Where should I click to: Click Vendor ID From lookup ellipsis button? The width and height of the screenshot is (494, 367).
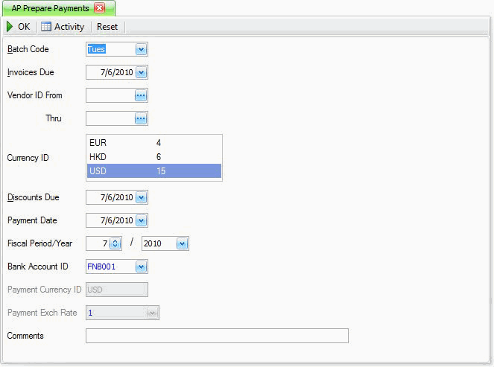tap(141, 95)
